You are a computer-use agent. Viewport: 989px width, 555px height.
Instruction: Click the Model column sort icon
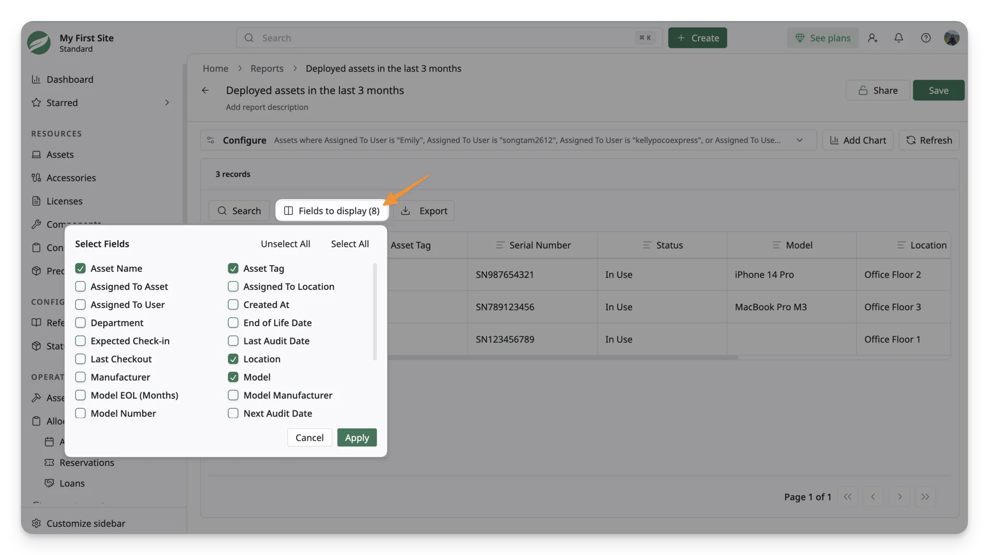(x=776, y=245)
